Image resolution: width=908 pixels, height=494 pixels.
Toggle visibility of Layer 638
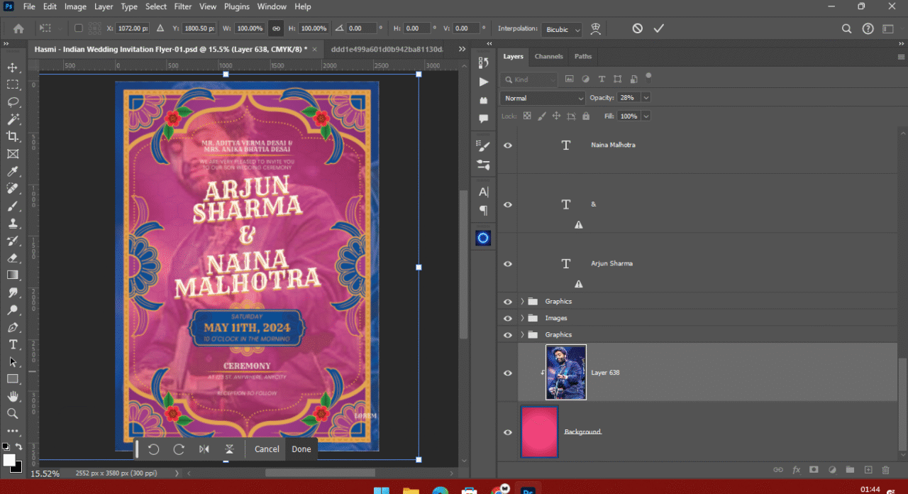[507, 373]
